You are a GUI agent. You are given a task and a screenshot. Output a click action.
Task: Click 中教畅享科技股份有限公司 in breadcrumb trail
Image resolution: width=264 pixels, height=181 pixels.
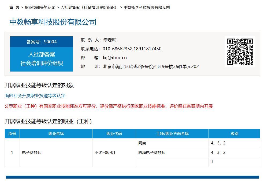(147, 7)
